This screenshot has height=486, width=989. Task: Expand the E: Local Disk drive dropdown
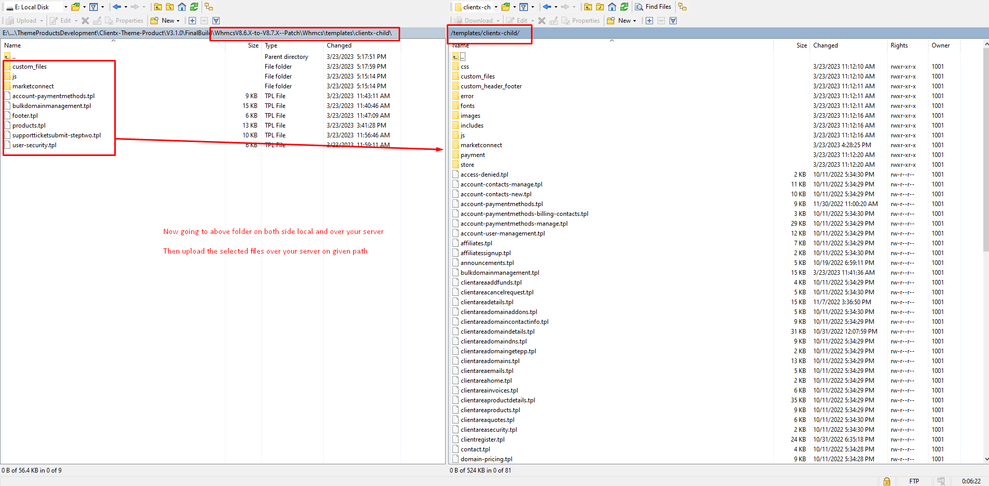point(66,7)
